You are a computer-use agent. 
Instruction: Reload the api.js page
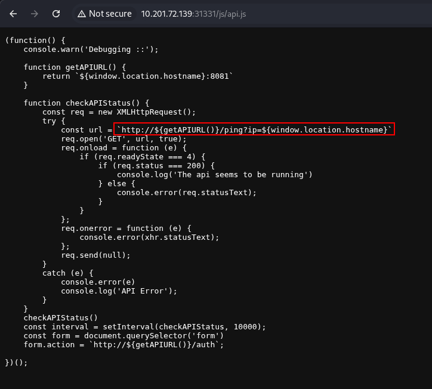(56, 13)
